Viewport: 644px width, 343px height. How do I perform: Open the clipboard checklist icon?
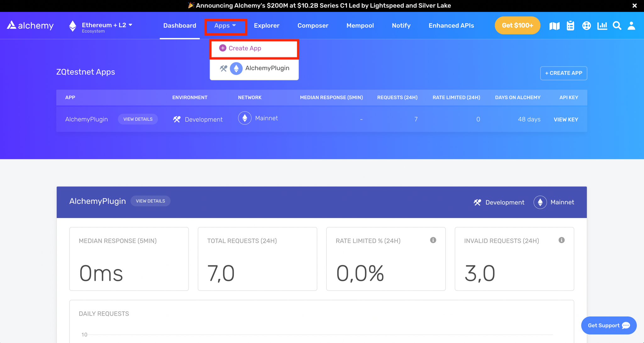click(x=570, y=26)
